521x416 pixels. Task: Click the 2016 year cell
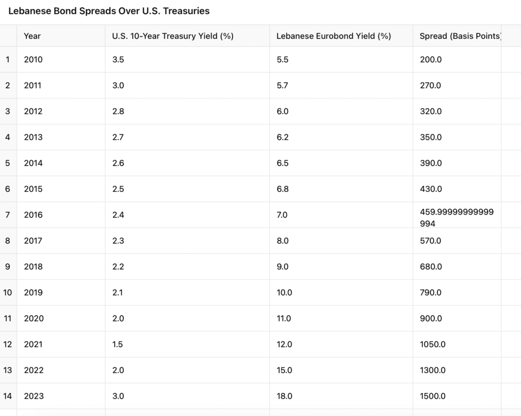pyautogui.click(x=33, y=215)
